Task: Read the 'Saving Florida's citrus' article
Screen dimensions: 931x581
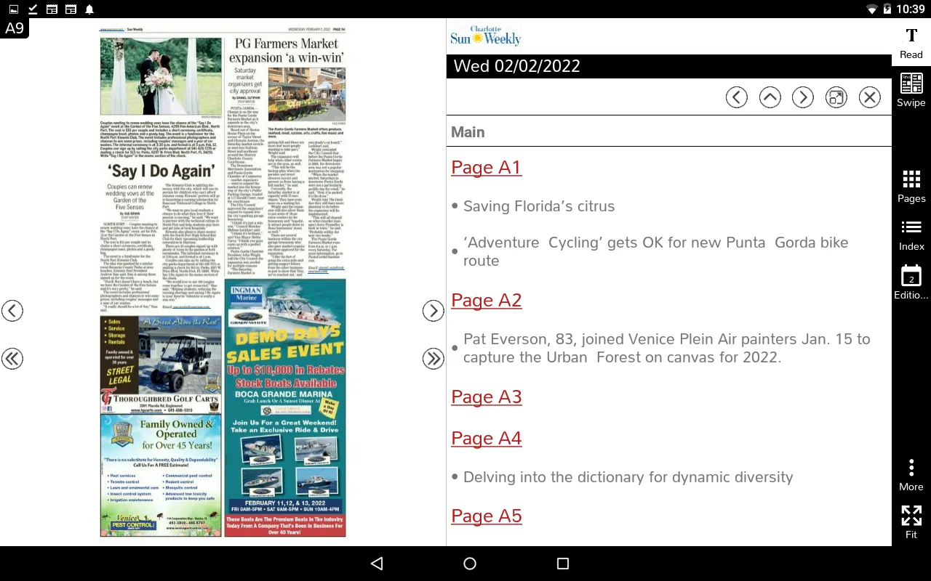Action: tap(538, 206)
